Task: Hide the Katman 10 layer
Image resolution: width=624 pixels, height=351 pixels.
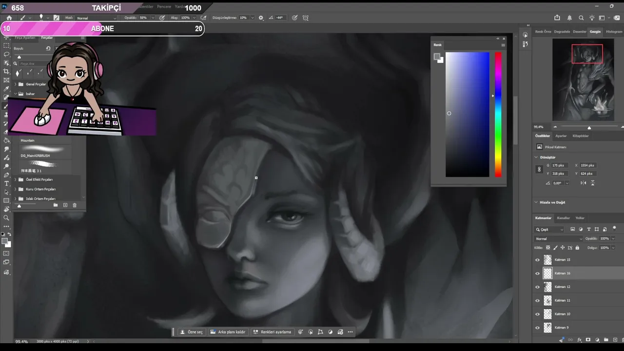Action: click(x=538, y=314)
